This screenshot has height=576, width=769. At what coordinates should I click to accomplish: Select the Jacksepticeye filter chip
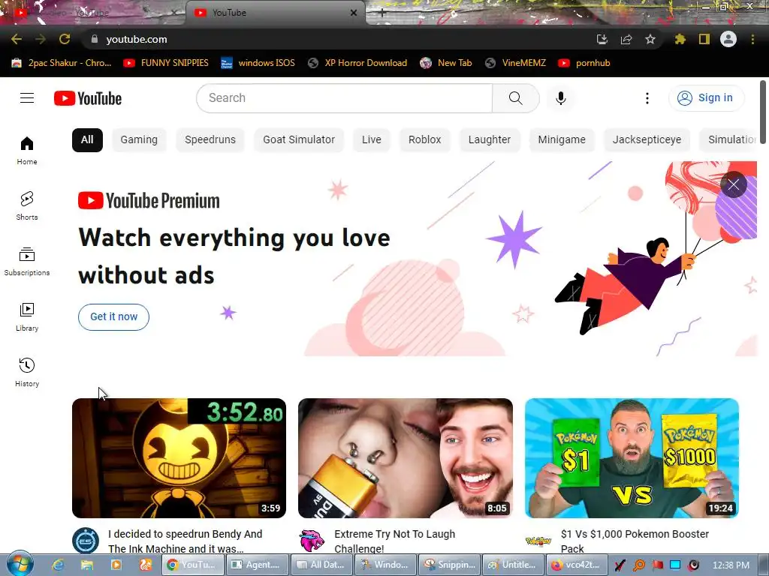pyautogui.click(x=647, y=139)
